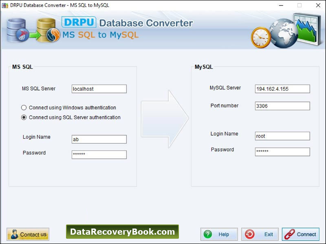This screenshot has width=326, height=244.
Task: Click the application icon in the title bar
Action: pos(5,6)
